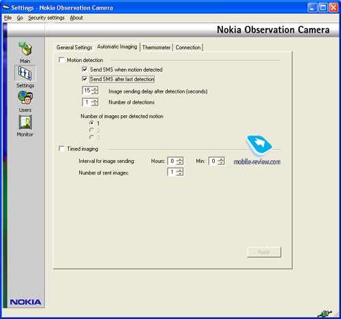Enable the Timed imaging checkbox
This screenshot has height=319, width=341.
coord(61,149)
